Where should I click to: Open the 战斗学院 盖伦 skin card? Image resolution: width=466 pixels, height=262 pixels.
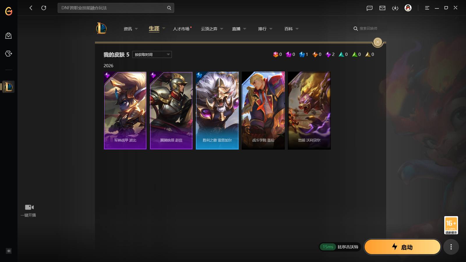point(263,111)
